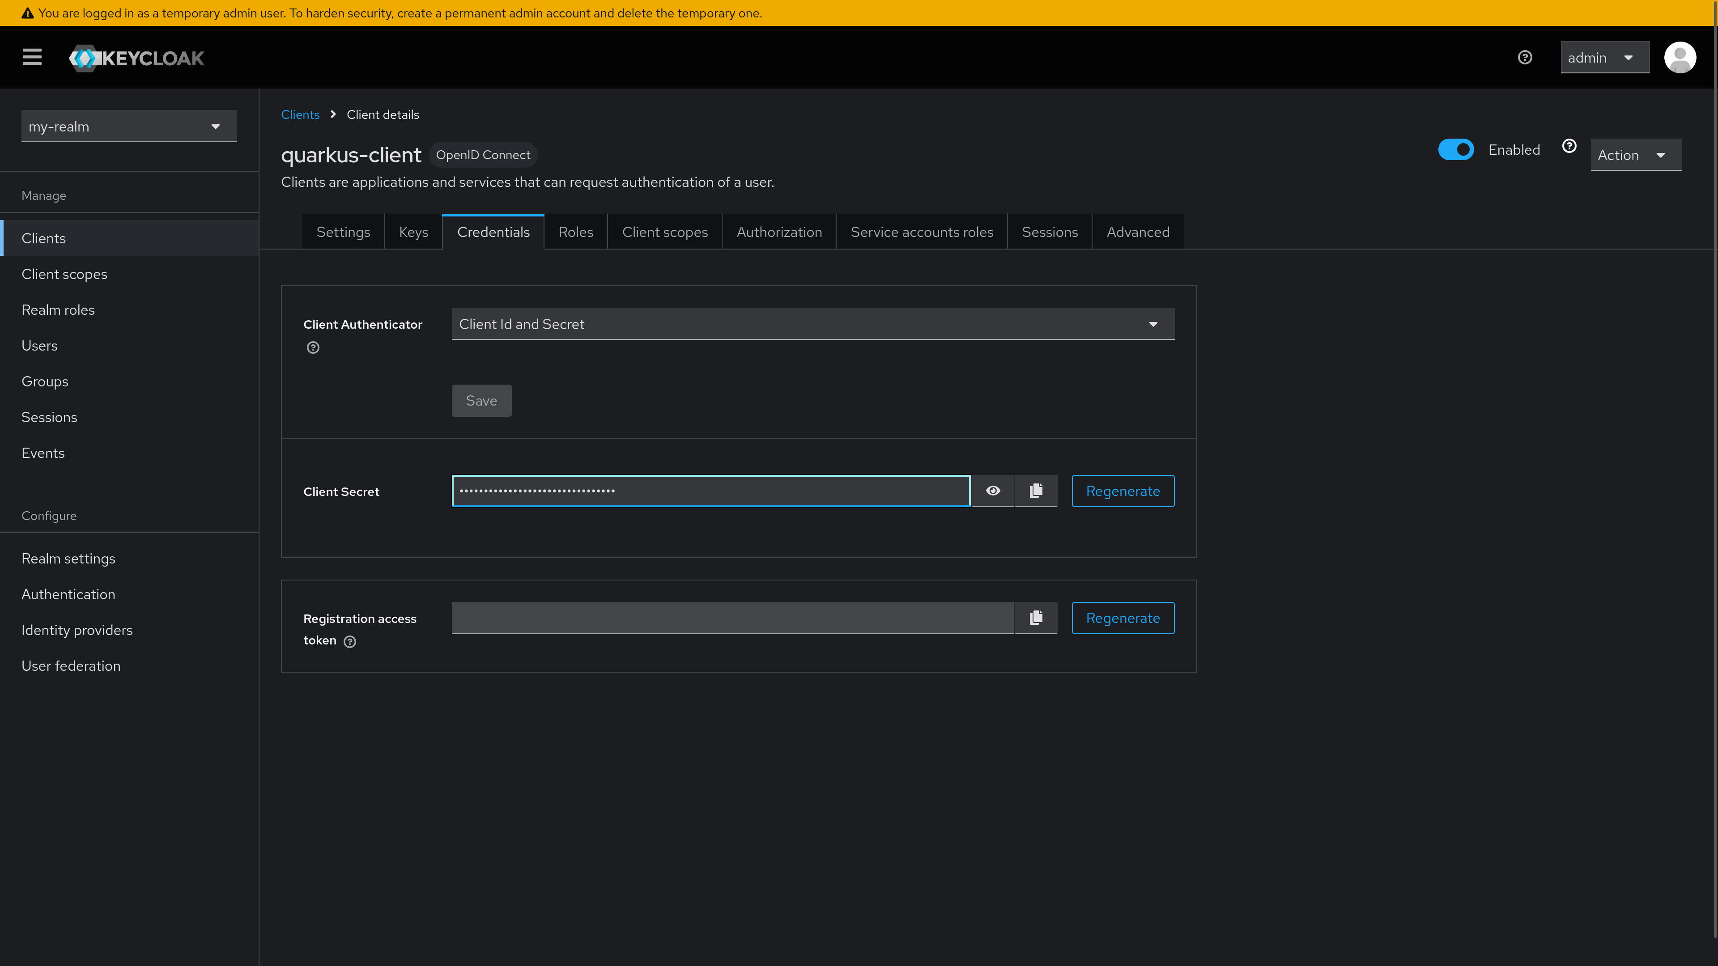Screen dimensions: 1718x966
Task: Regenerate the client secret
Action: point(1123,491)
